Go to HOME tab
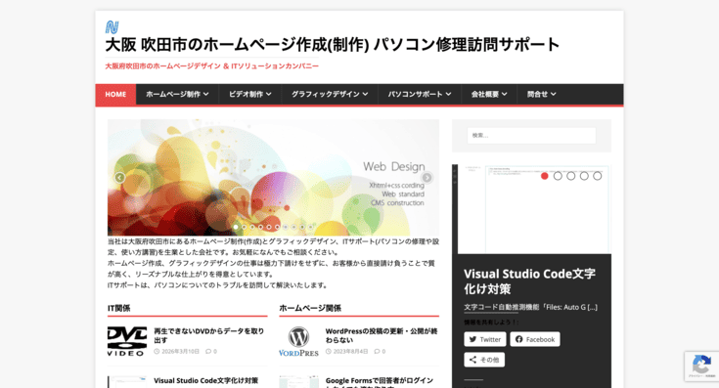 (x=115, y=95)
